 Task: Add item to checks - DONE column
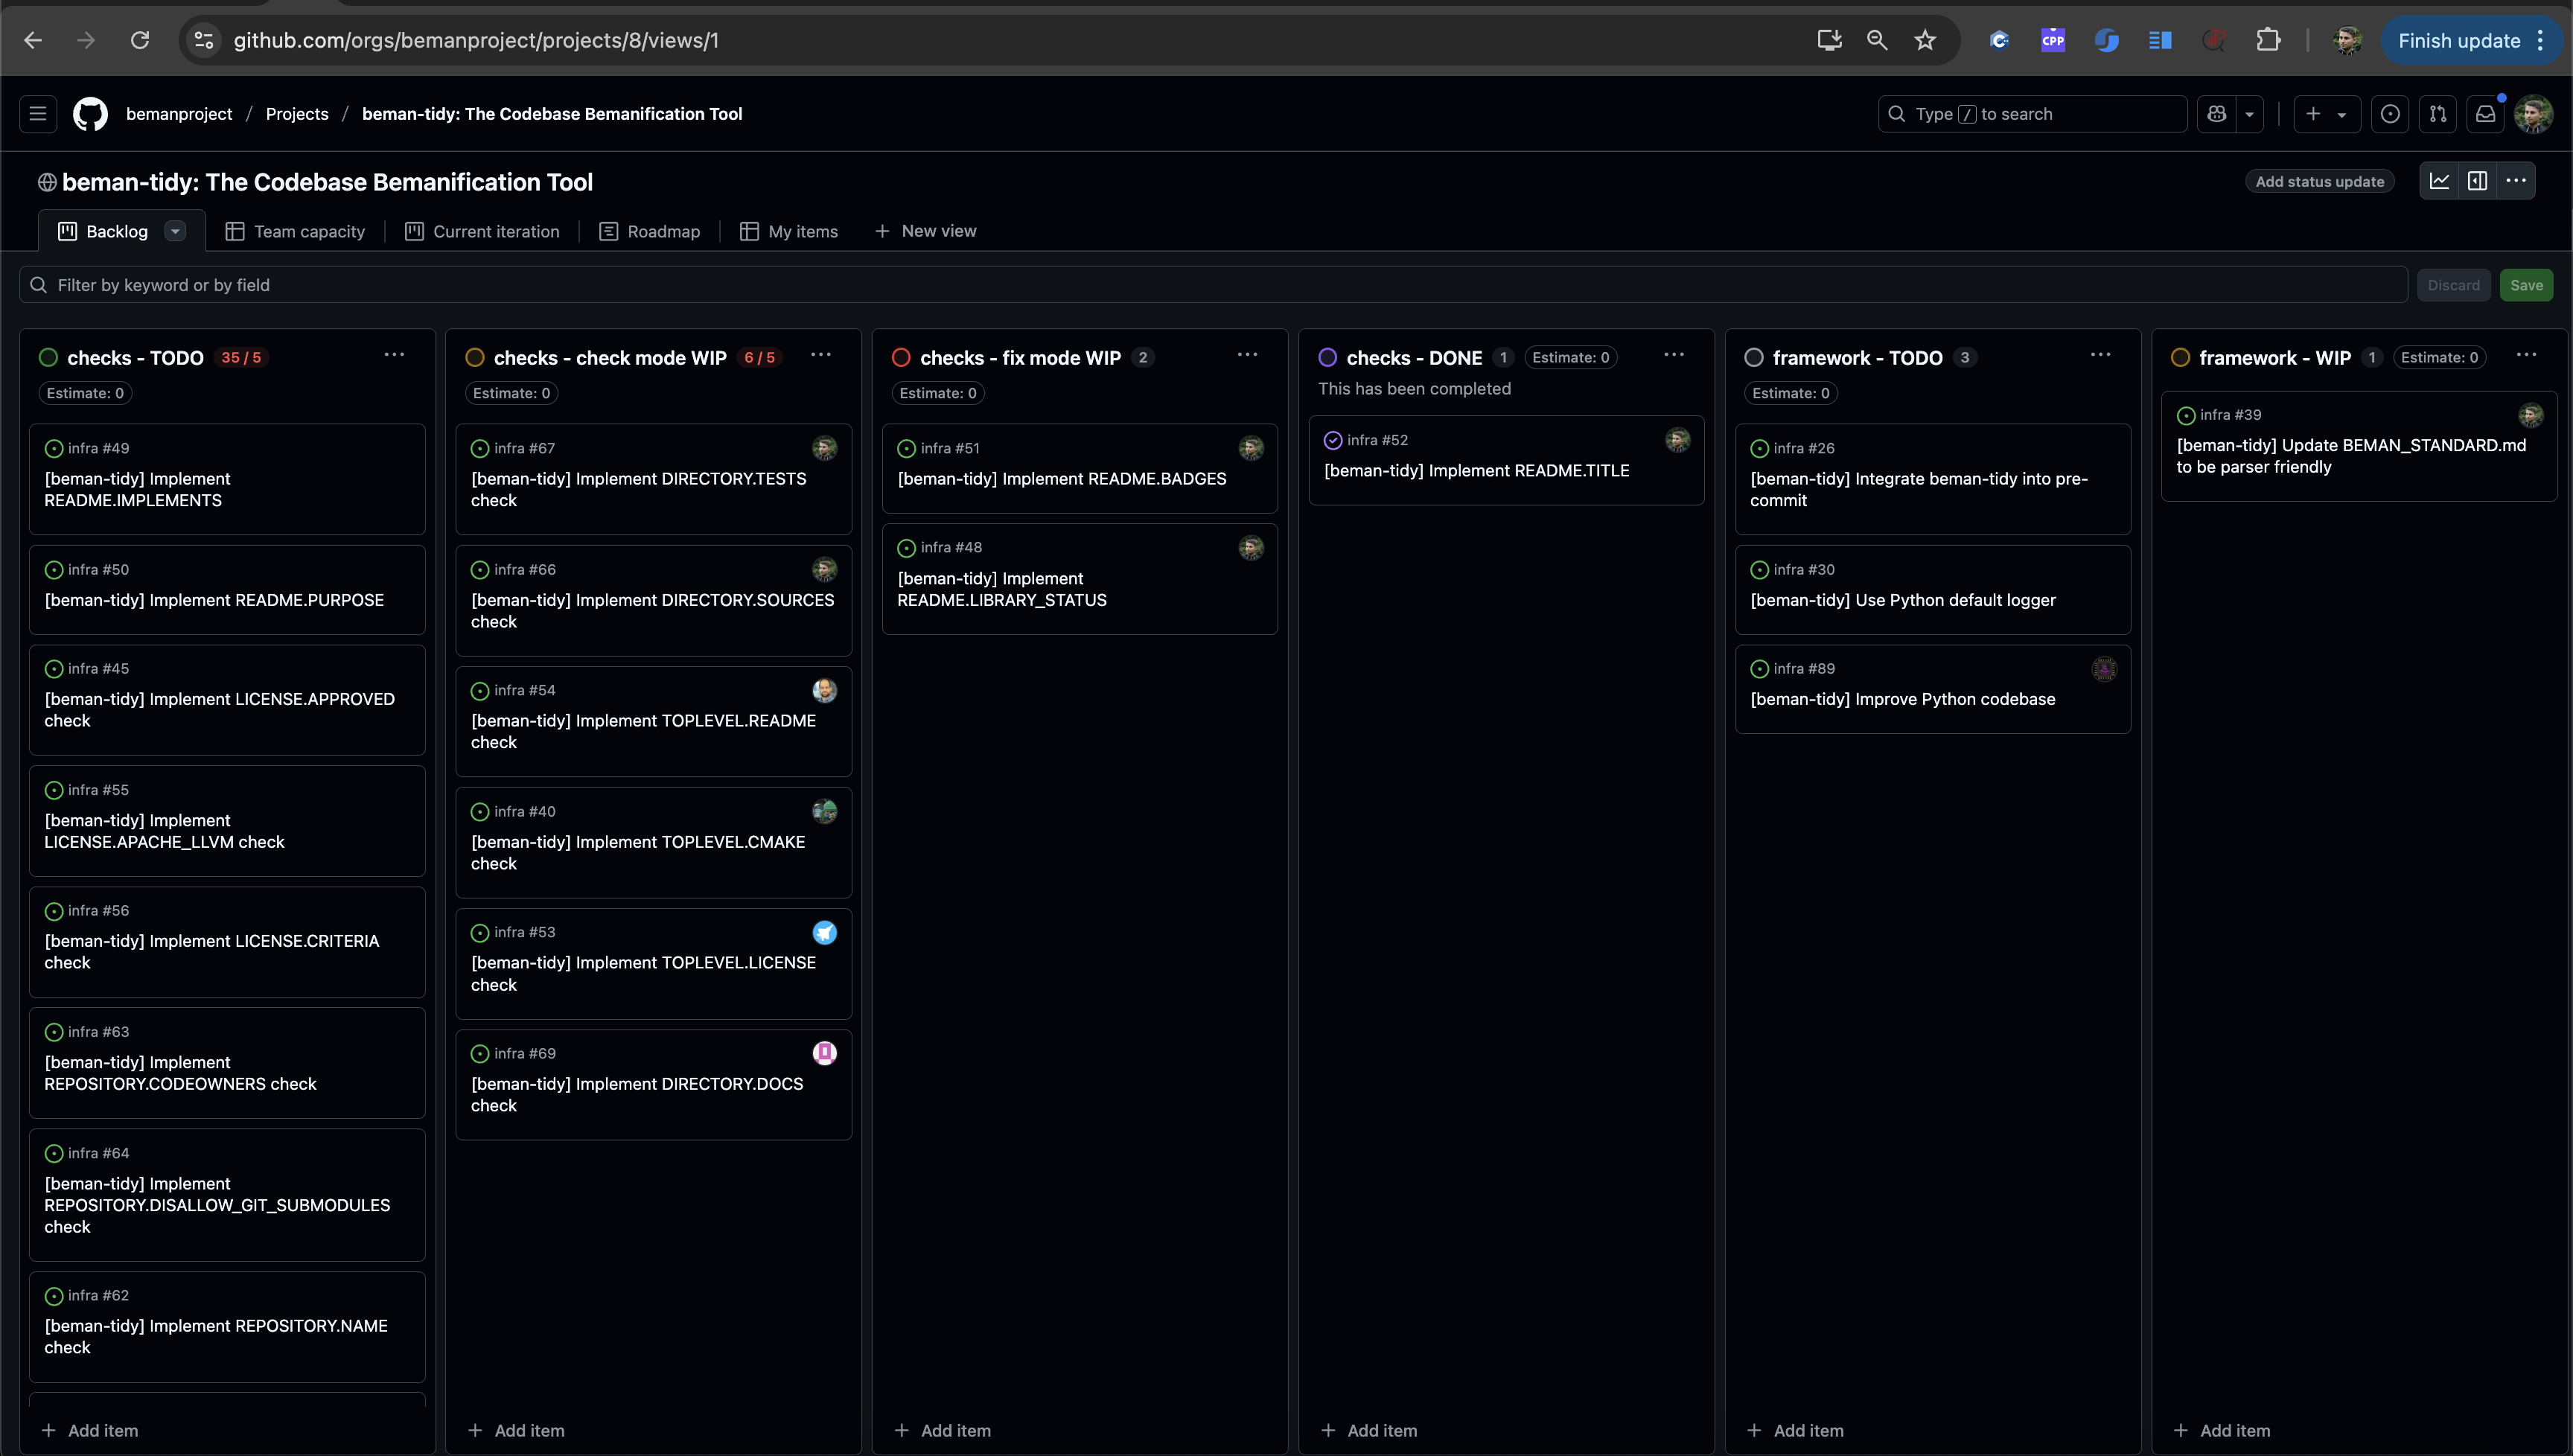[x=1369, y=1430]
